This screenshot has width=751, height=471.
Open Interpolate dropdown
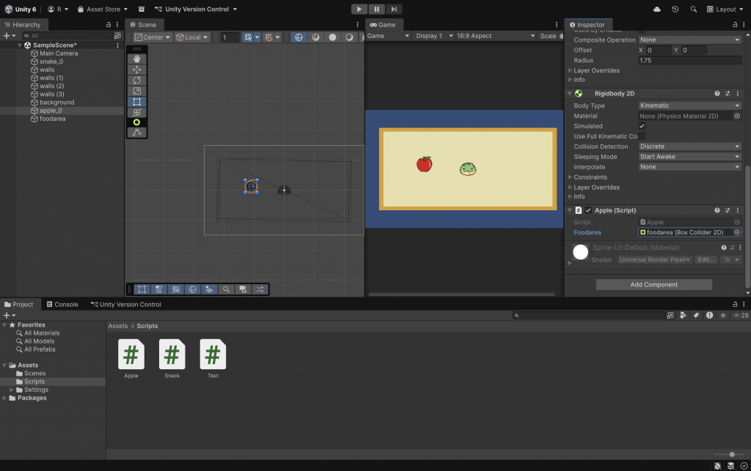click(689, 167)
